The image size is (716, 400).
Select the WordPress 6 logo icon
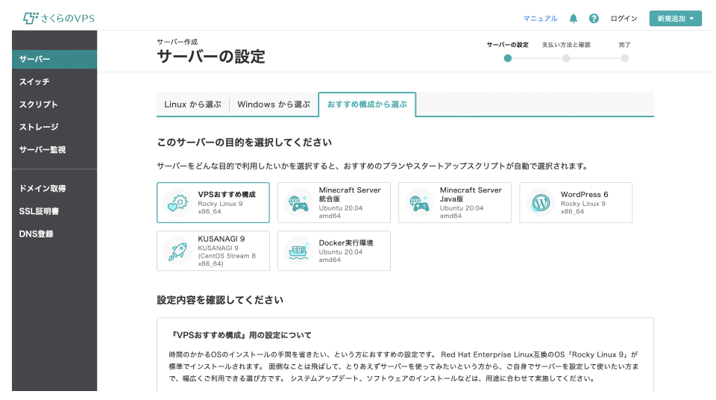point(540,203)
